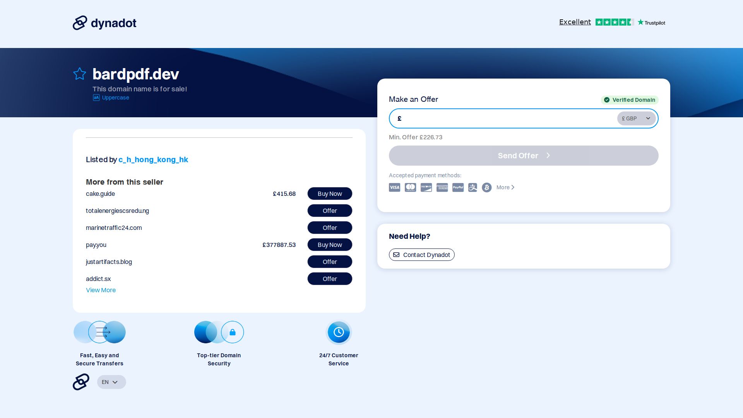The height and width of the screenshot is (418, 743).
Task: Open the Excellent Trustpilot rating link
Action: pyautogui.click(x=575, y=22)
